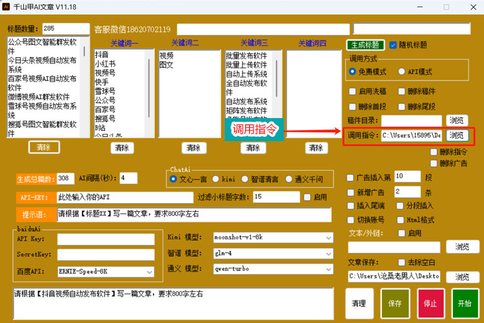Image resolution: width=484 pixels, height=323 pixels.
Task: Select 图文 in 关键词二 list
Action: [166, 64]
